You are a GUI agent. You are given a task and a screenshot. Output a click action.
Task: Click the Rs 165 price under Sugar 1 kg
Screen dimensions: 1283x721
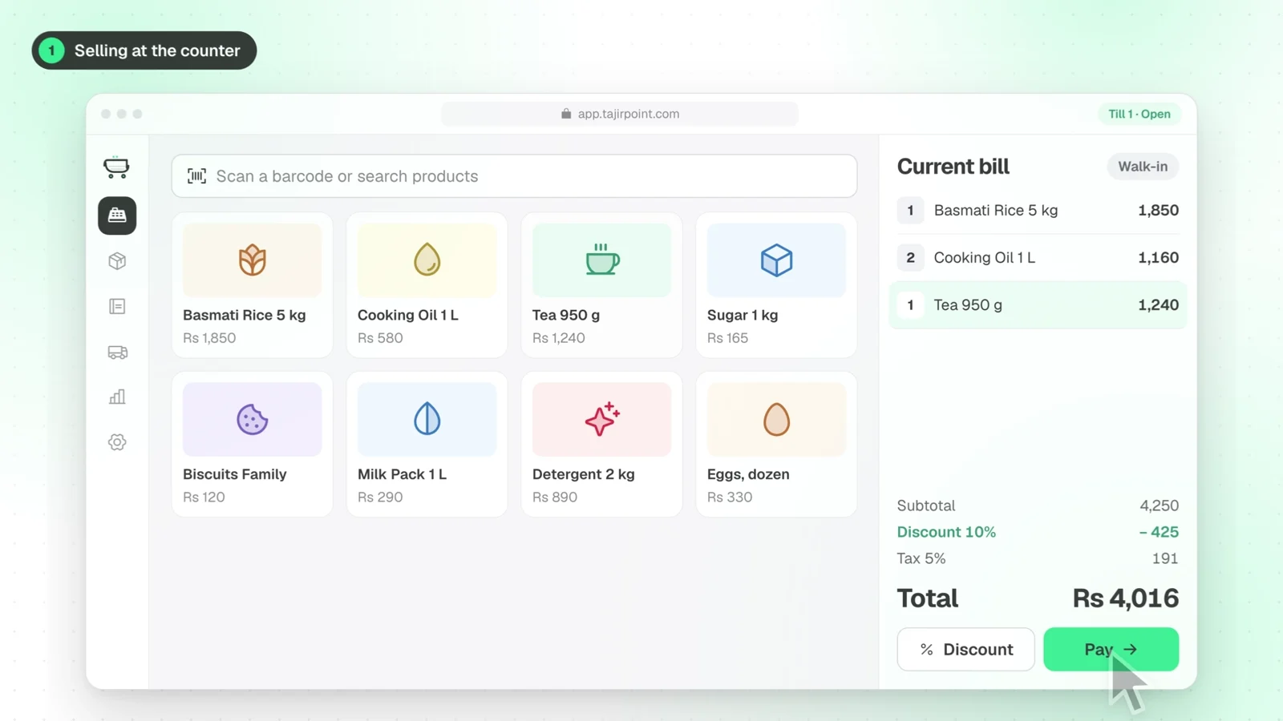point(727,338)
